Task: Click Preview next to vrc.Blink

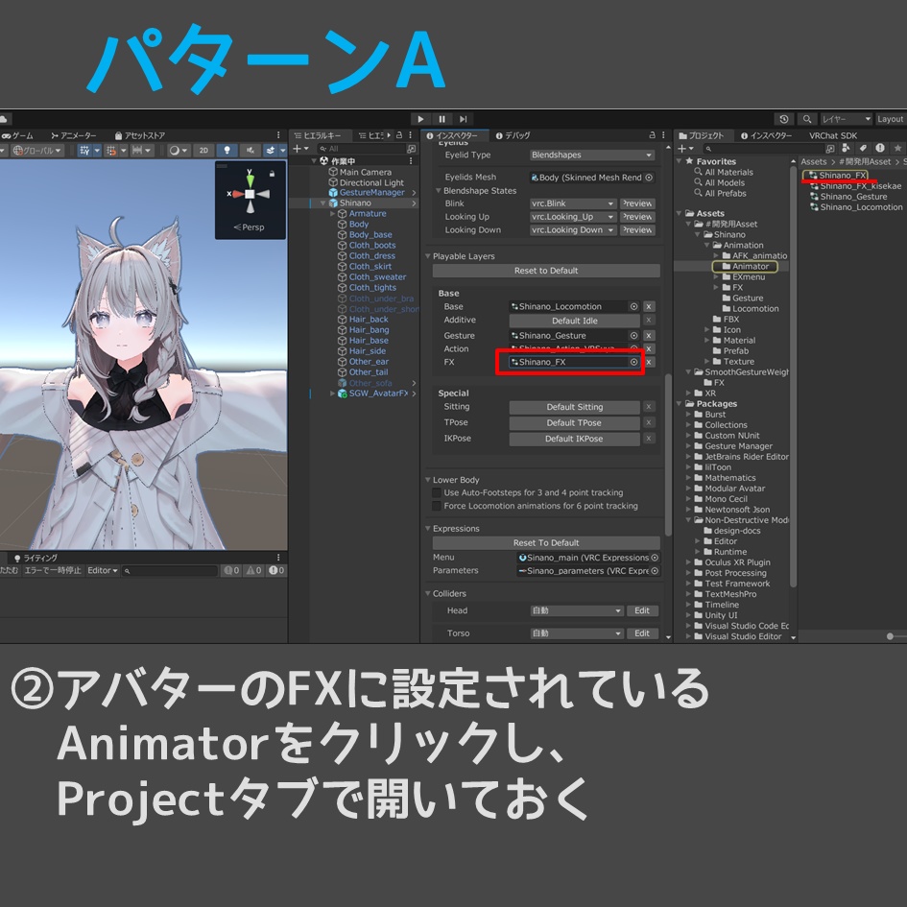Action: click(637, 203)
